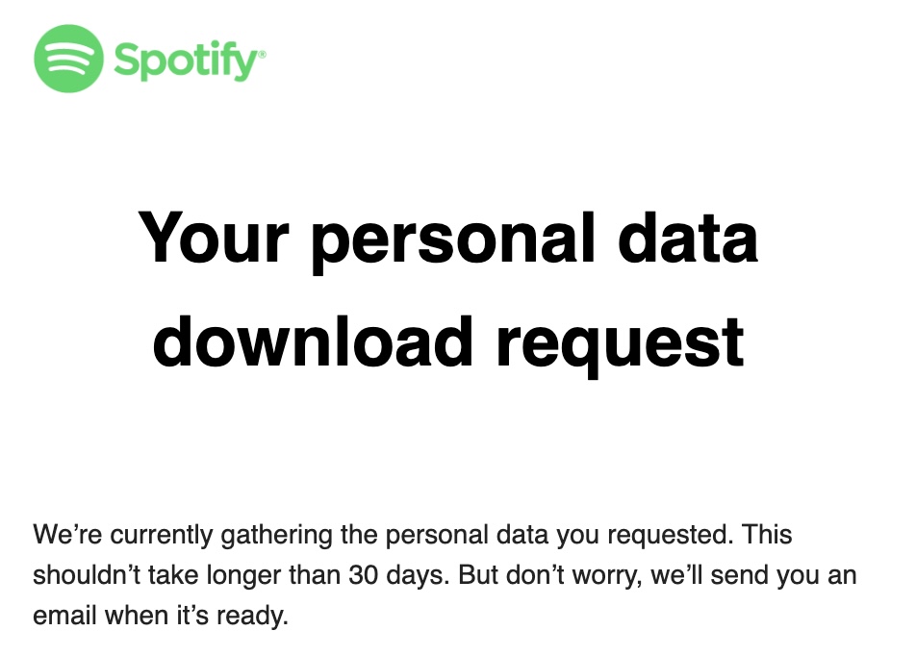This screenshot has width=916, height=656.
Task: Click the '30 days' text in the body
Action: tap(399, 575)
